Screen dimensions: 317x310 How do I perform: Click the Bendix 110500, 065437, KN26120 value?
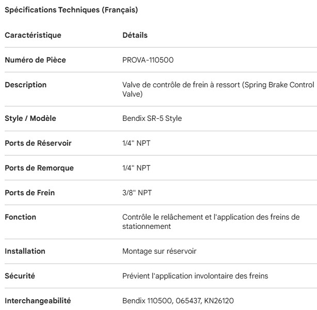[171, 300]
